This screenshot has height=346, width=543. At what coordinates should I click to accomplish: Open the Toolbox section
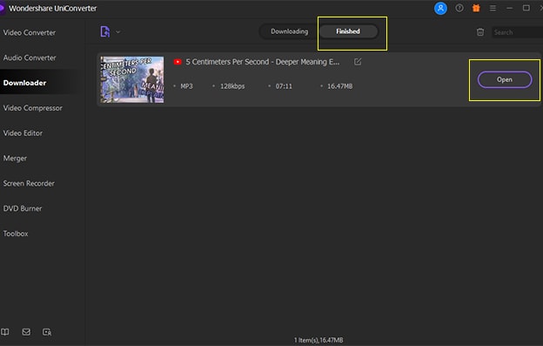(16, 234)
